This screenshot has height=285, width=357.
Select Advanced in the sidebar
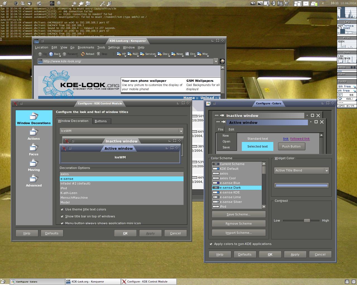34,181
